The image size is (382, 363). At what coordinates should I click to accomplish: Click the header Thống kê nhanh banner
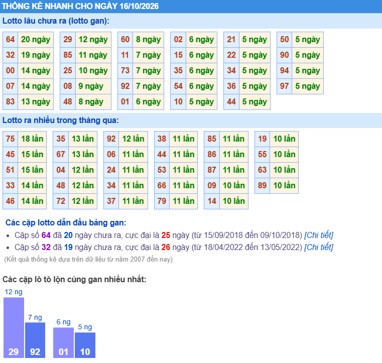pyautogui.click(x=191, y=7)
